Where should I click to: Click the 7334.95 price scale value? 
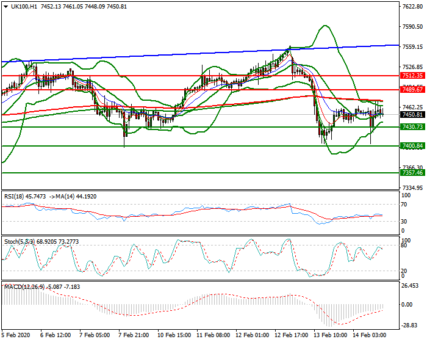click(x=412, y=187)
